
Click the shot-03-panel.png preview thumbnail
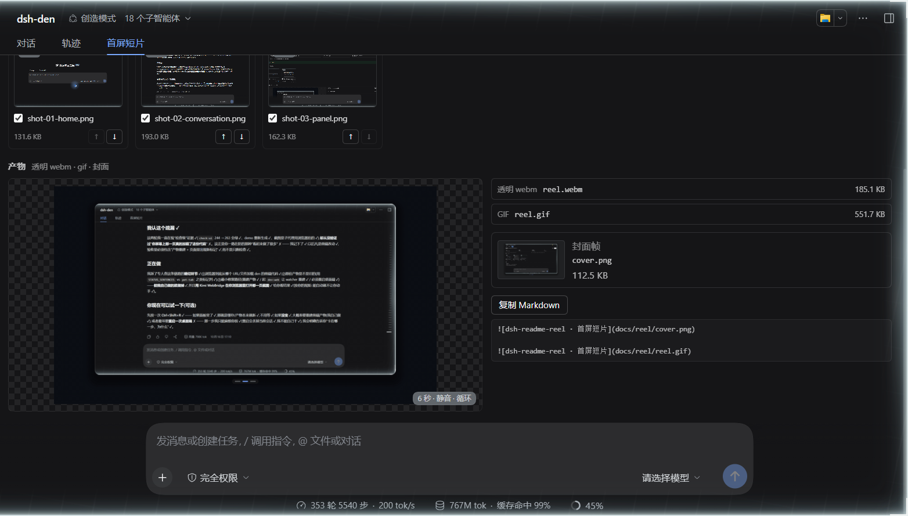pyautogui.click(x=323, y=81)
